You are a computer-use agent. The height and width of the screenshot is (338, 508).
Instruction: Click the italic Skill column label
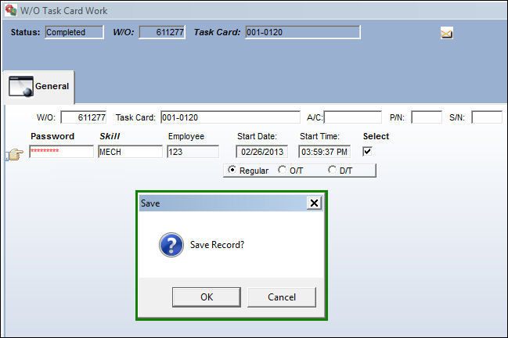(x=110, y=136)
